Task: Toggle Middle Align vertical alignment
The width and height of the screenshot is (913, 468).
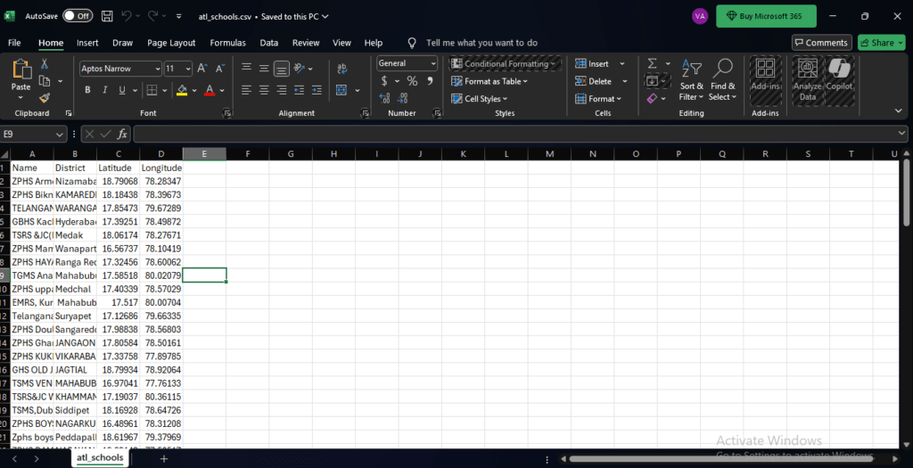Action: [x=264, y=69]
